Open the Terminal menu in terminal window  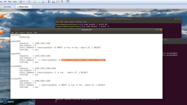pos(79,22)
